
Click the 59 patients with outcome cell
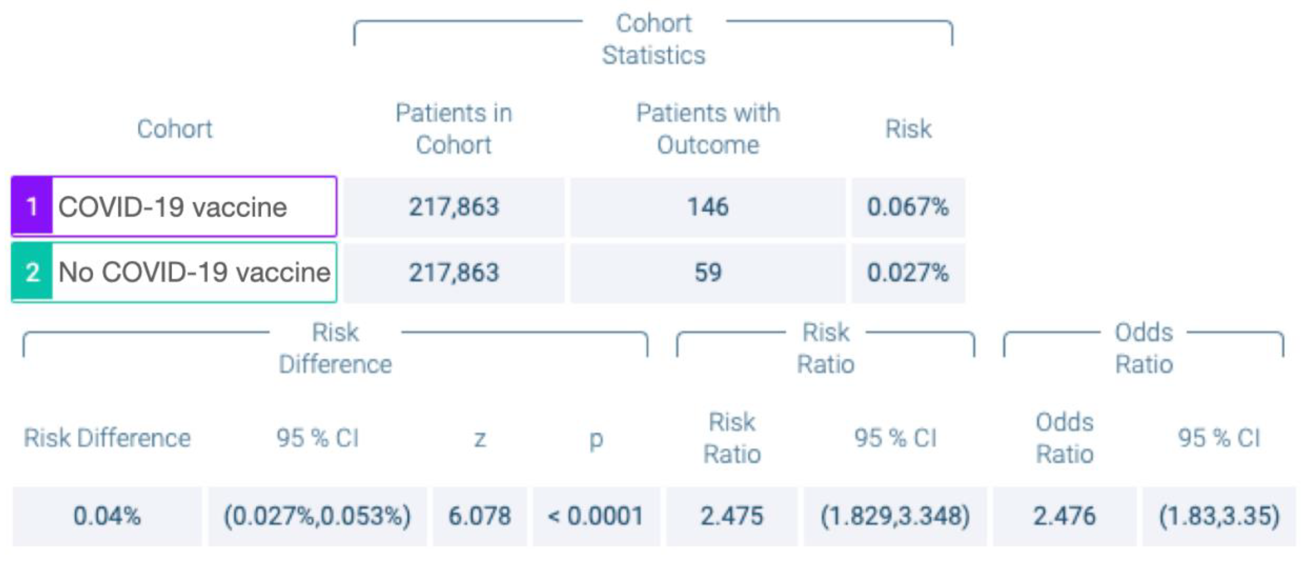[x=708, y=273]
